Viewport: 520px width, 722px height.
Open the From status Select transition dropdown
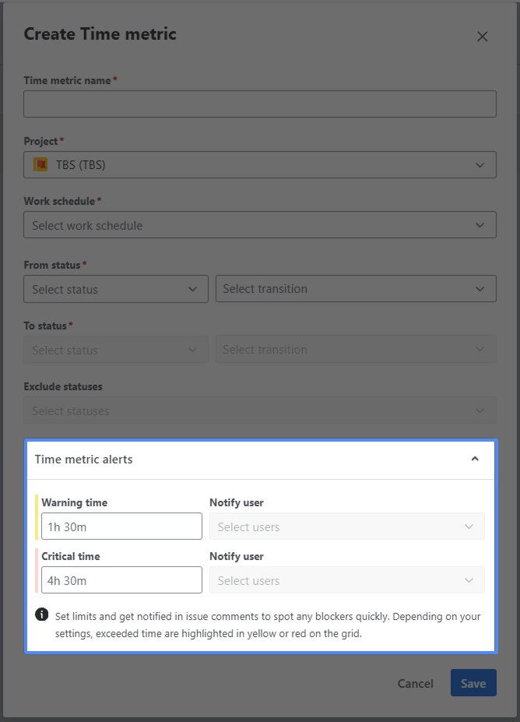click(355, 289)
